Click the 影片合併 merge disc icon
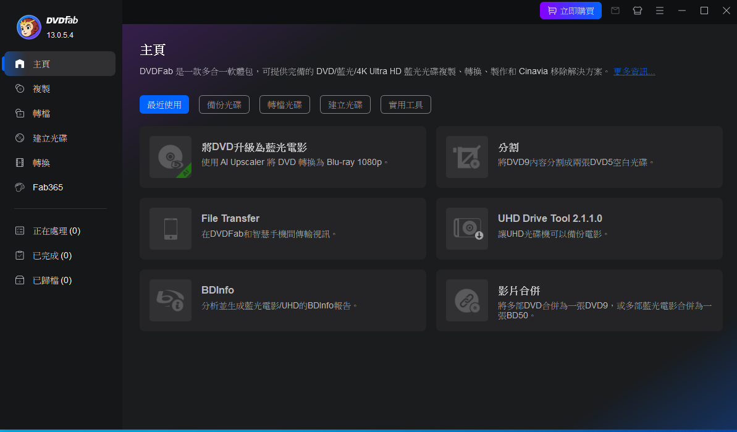Viewport: 737px width, 432px height. [x=467, y=300]
